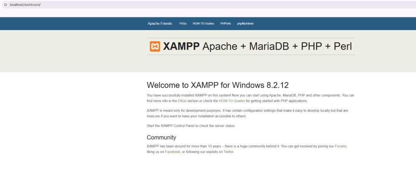
Task: Follow HOW-TO Guides link in welcome paragraph
Action: pyautogui.click(x=232, y=101)
